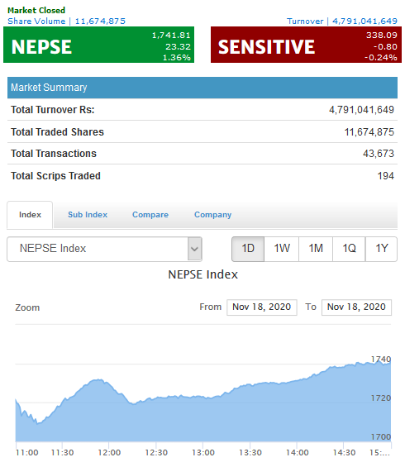This screenshot has width=405, height=462.
Task: Select the 1W range button
Action: pyautogui.click(x=282, y=249)
